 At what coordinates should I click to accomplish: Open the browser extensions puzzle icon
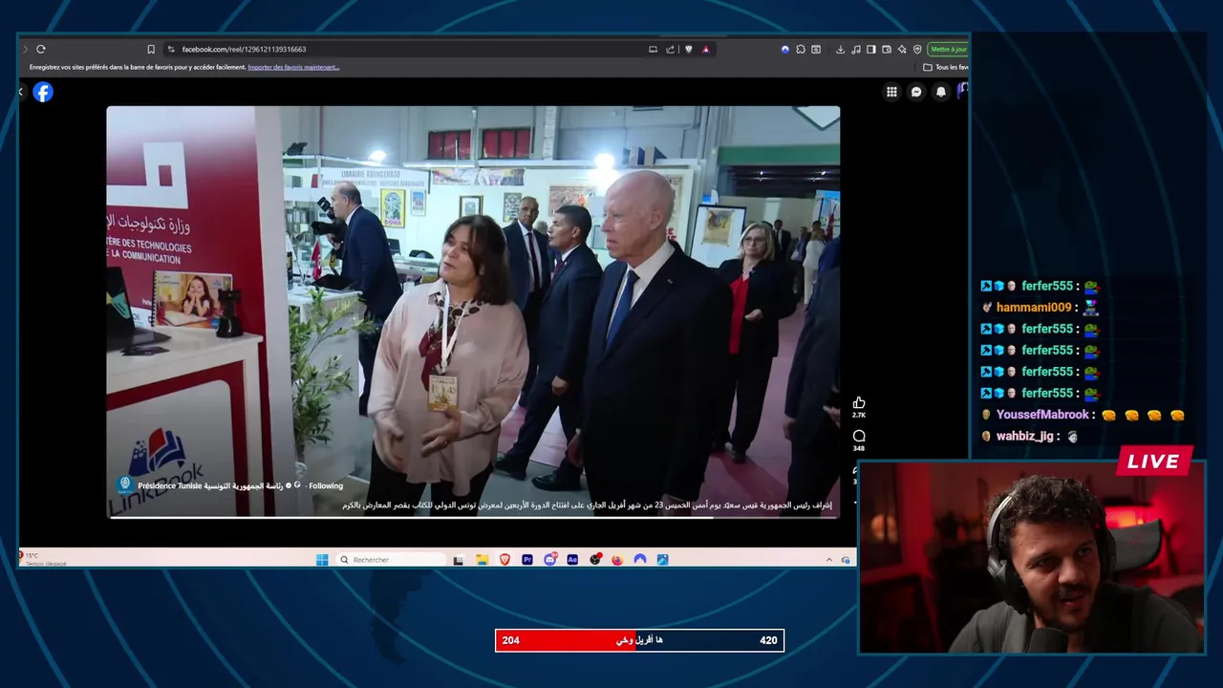pos(801,49)
